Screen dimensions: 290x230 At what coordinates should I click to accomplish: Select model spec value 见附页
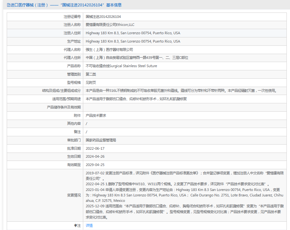point(91,83)
